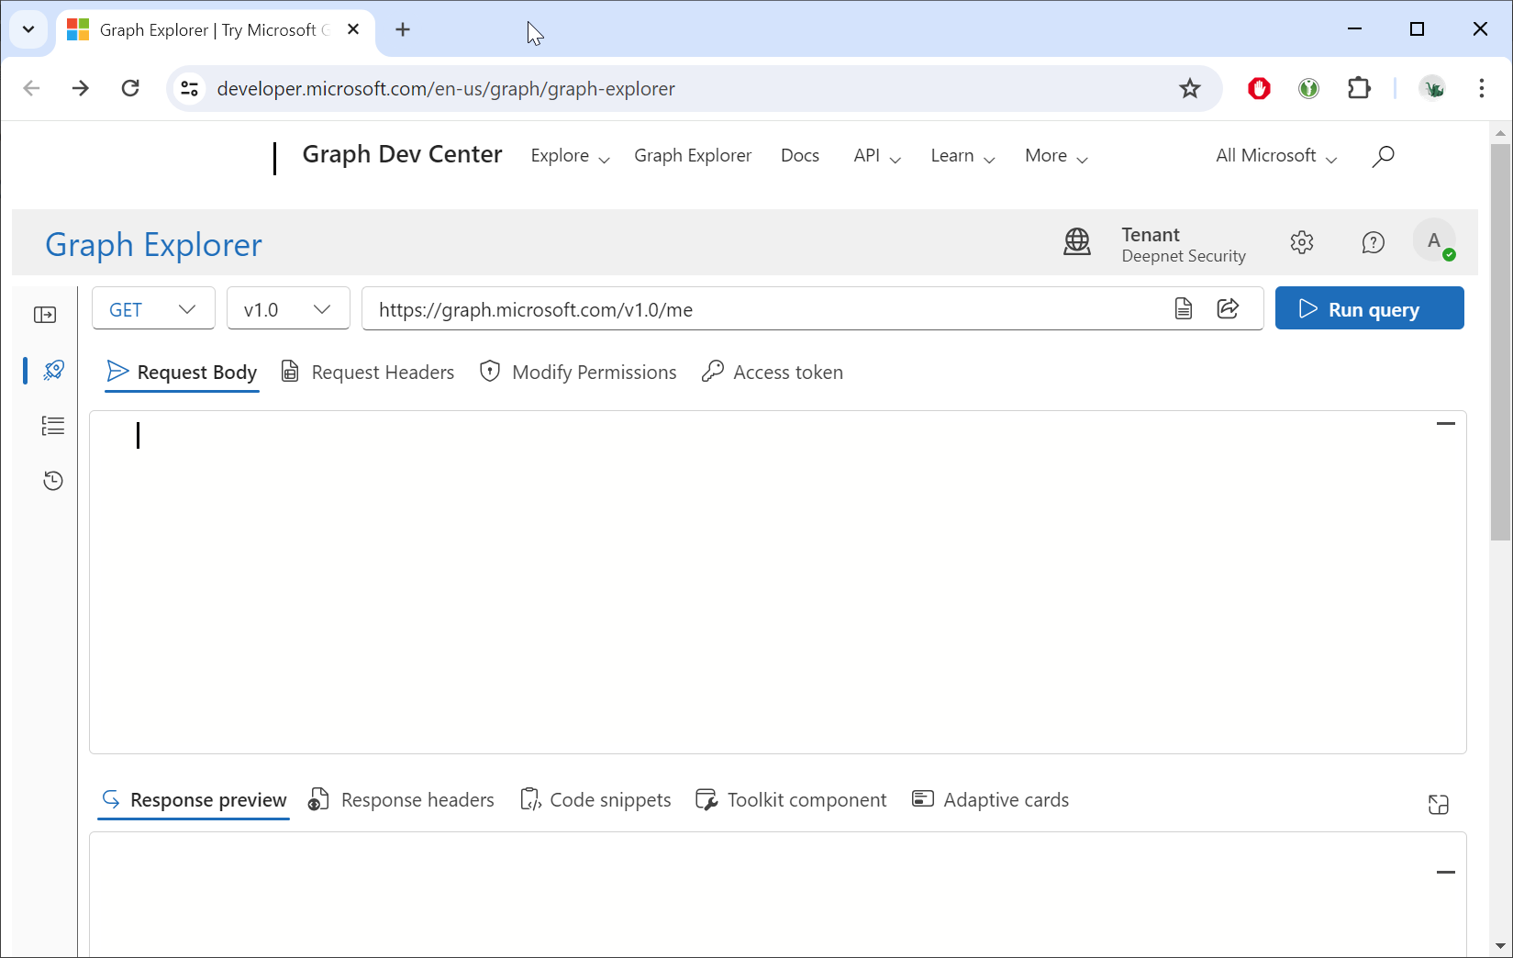Open the history clock icon

click(53, 481)
